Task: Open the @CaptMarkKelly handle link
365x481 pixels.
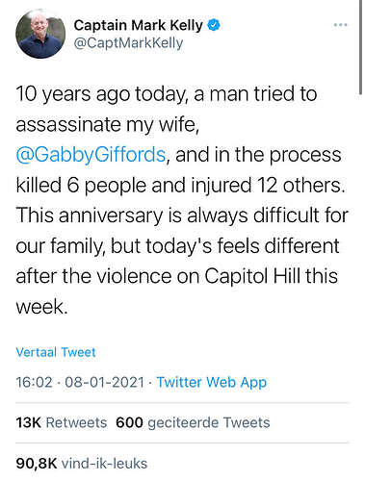Action: pos(128,43)
